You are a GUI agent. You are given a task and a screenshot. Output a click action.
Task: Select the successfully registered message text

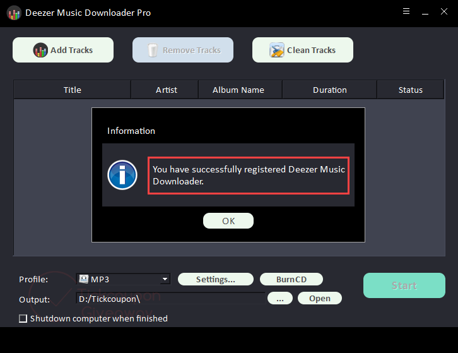click(249, 176)
